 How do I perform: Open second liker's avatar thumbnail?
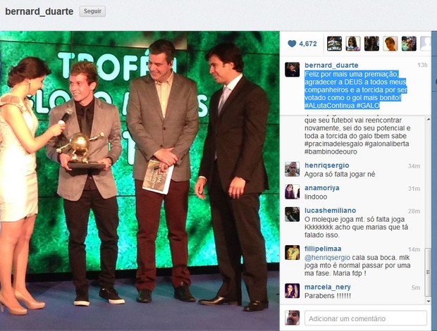353,44
